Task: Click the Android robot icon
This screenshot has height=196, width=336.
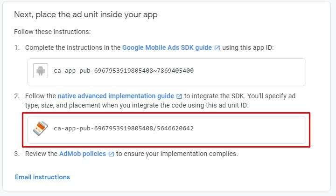Action: click(41, 71)
